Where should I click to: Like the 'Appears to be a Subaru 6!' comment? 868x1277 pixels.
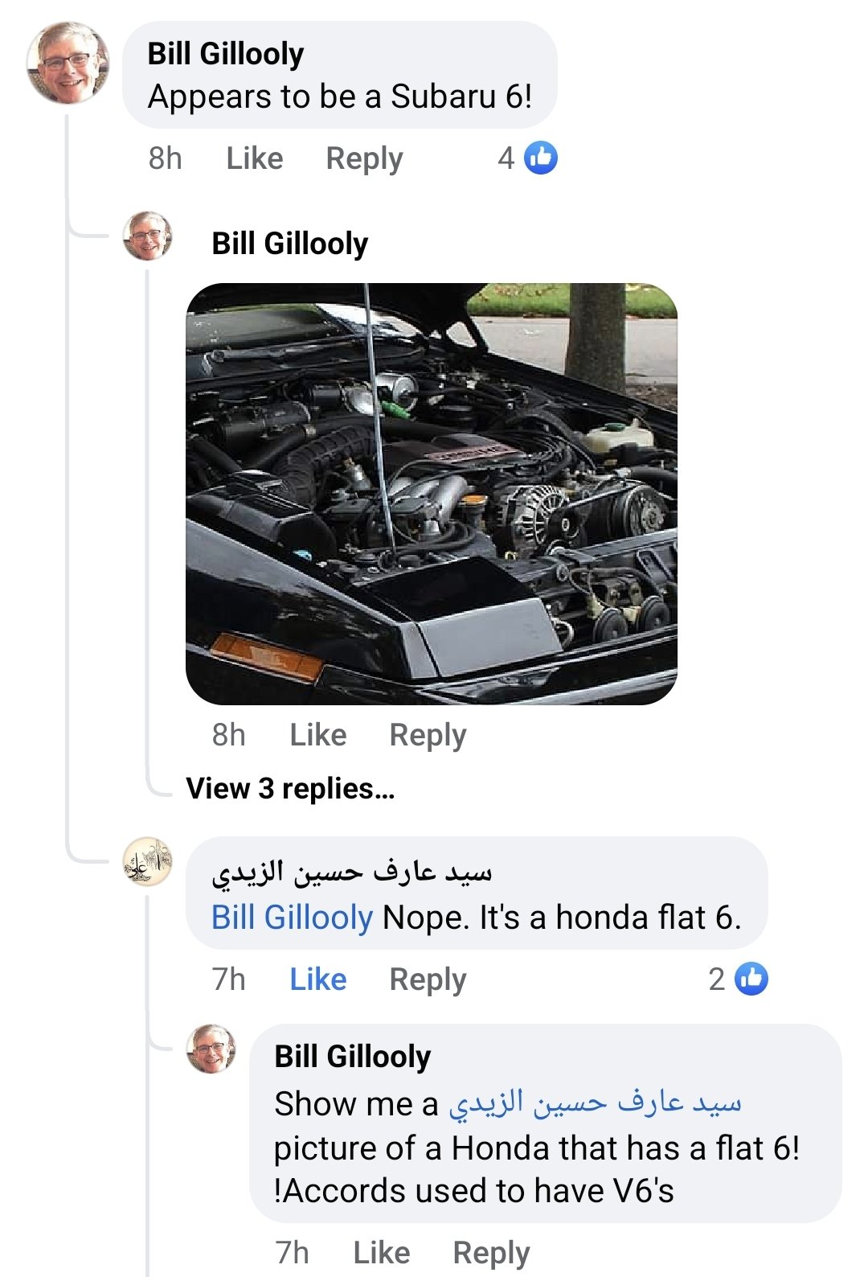(255, 158)
